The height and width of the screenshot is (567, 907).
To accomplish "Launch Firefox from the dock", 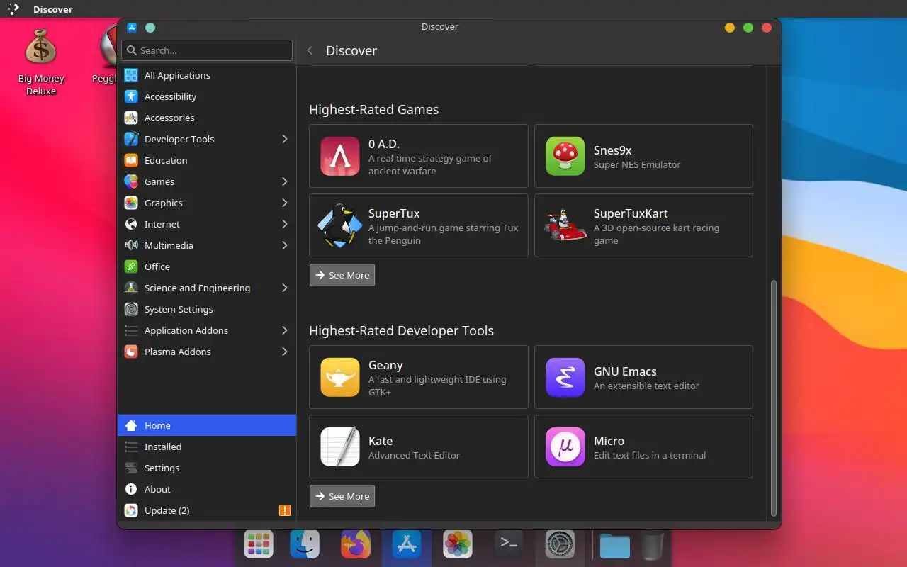I will [x=356, y=544].
